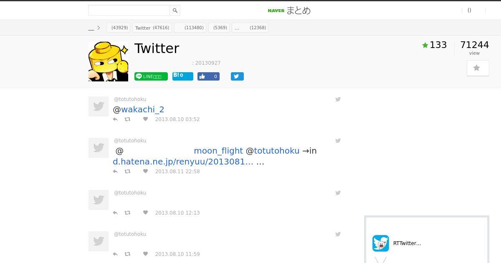This screenshot has width=501, height=263.
Task: Click the green star count 133
Action: pyautogui.click(x=435, y=45)
